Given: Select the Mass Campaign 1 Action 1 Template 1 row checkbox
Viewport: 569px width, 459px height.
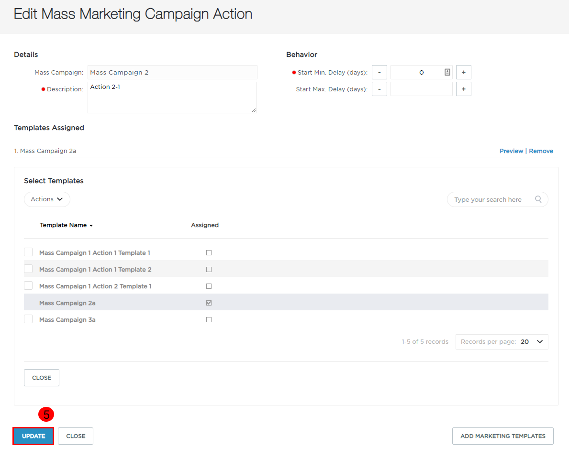Looking at the screenshot, I should tap(28, 252).
